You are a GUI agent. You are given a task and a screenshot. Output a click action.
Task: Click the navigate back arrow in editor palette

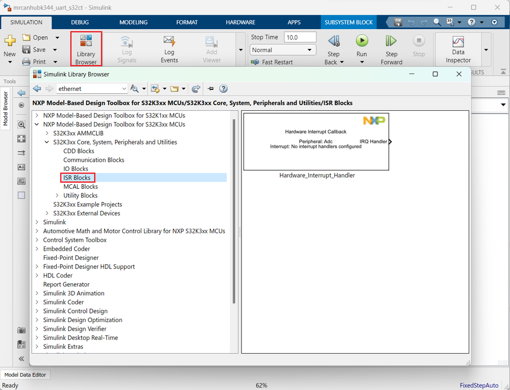tap(21, 93)
